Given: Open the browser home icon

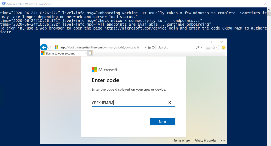Looking at the screenshot, I should (x=208, y=47).
